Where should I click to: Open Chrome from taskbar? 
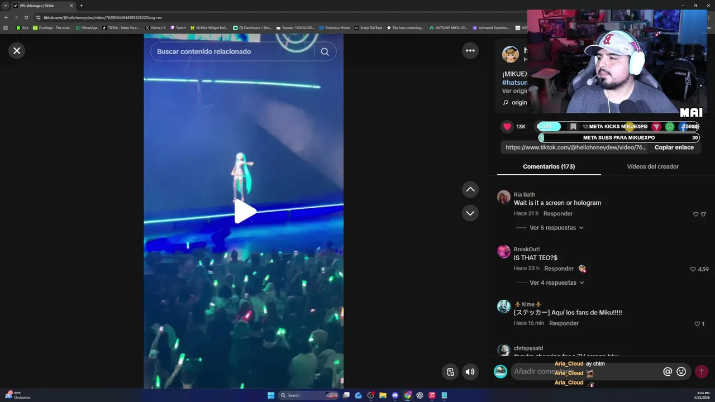407,395
